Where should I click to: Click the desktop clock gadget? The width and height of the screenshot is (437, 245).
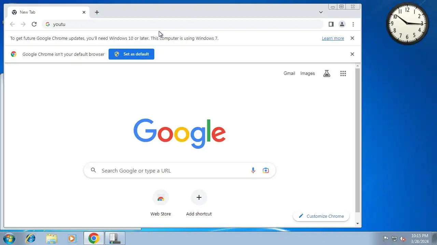click(x=407, y=23)
